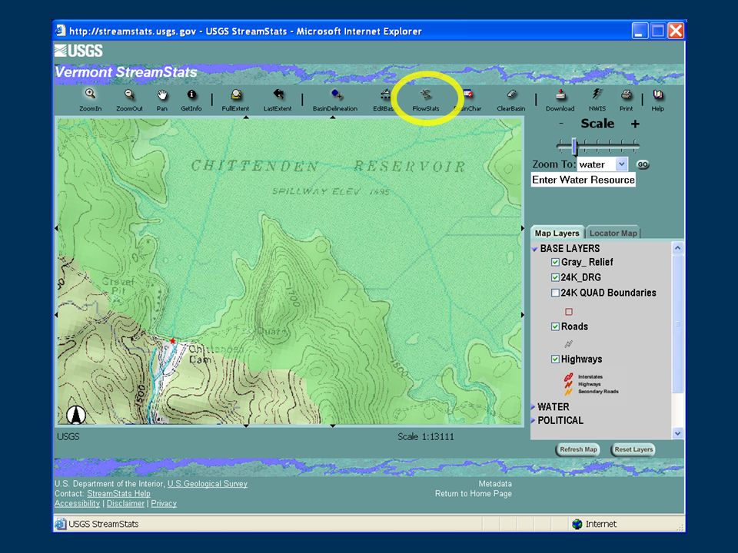Click the Scale minus button
Viewport: 738px width, 553px height.
(561, 124)
